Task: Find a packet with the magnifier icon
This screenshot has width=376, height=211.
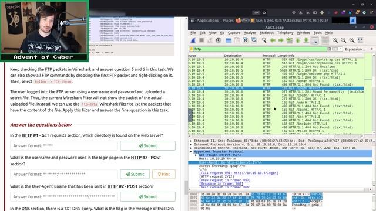Action: (264, 40)
